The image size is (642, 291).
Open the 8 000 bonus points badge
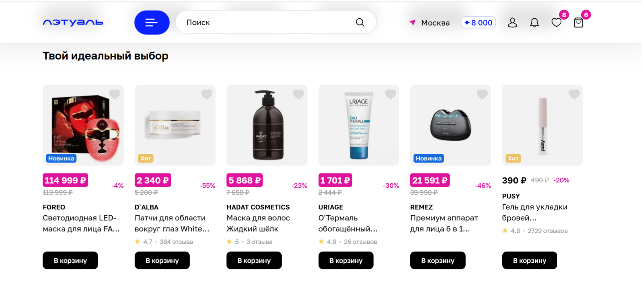[478, 23]
